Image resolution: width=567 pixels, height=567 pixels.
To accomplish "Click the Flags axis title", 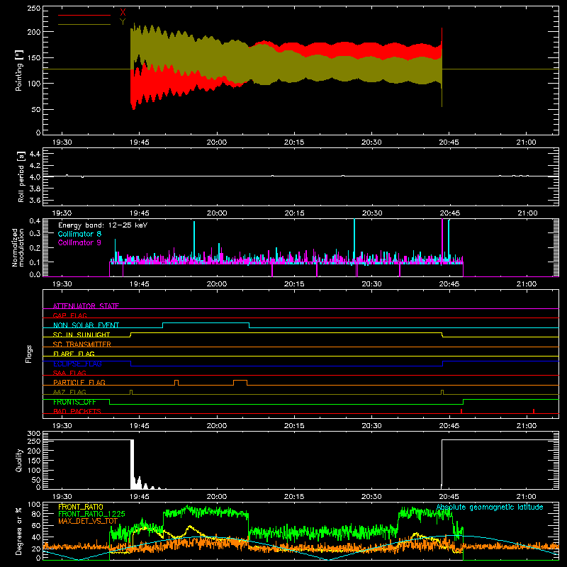I will pos(28,354).
